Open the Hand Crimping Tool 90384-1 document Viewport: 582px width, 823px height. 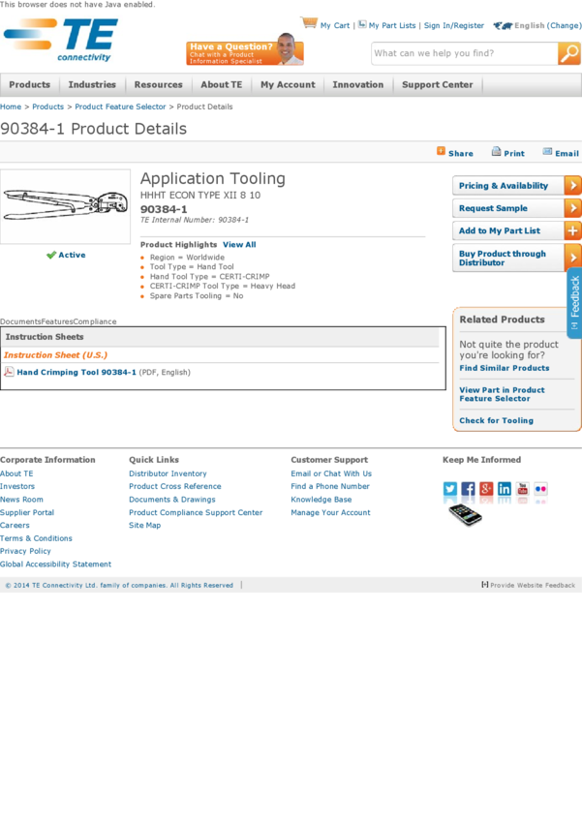coord(77,372)
